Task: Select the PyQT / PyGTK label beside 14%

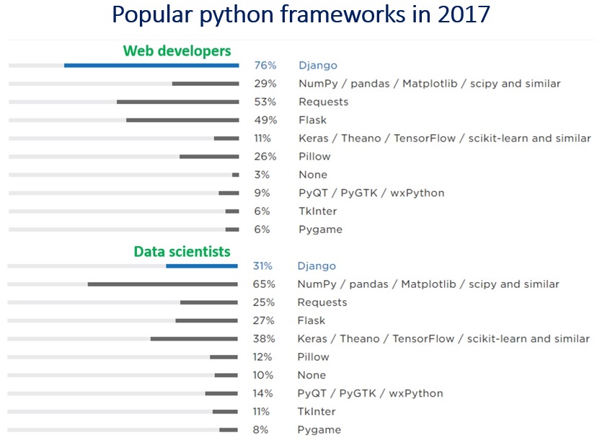Action: [x=370, y=393]
